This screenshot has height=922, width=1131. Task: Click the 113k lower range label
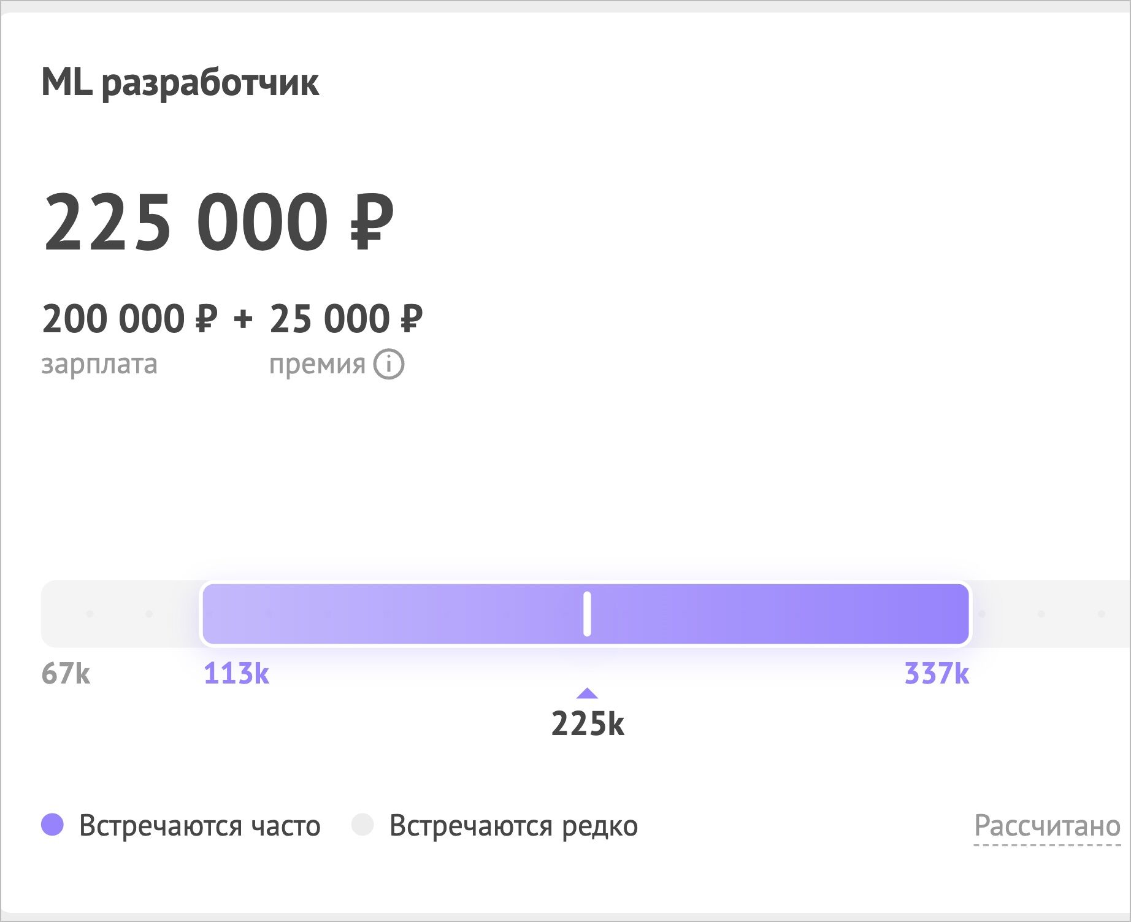236,673
